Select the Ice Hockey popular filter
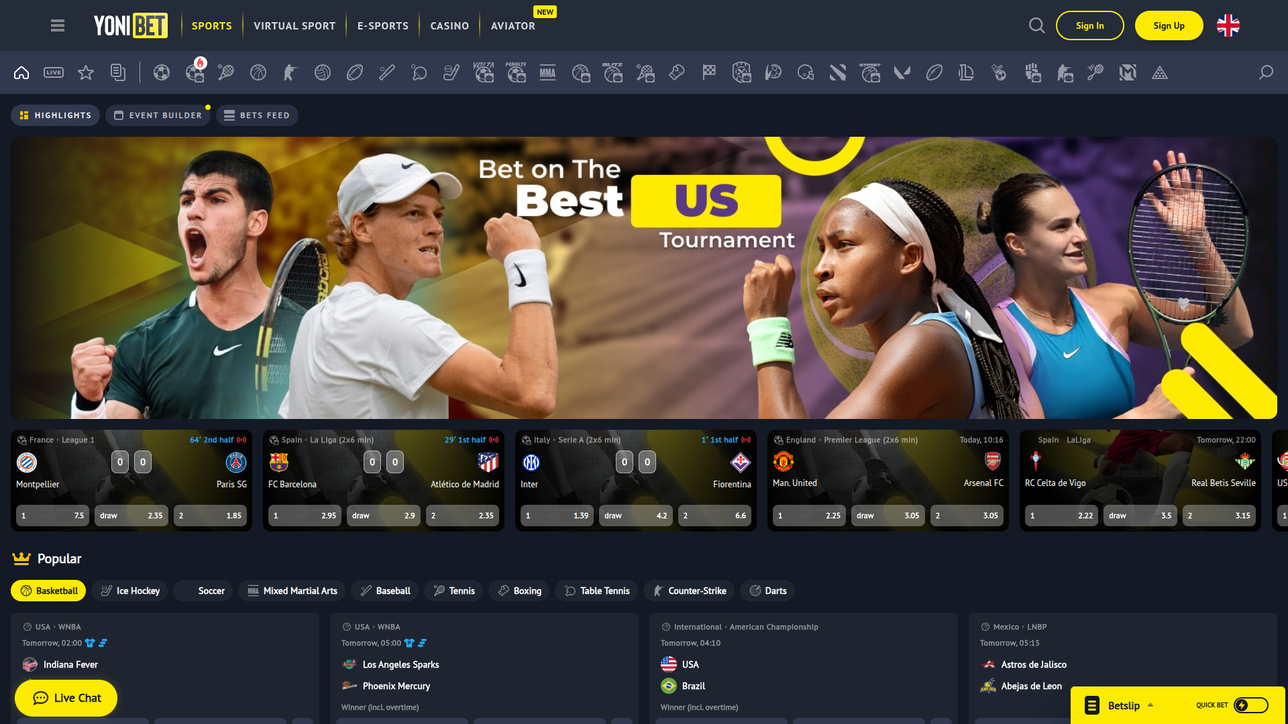 [x=130, y=591]
